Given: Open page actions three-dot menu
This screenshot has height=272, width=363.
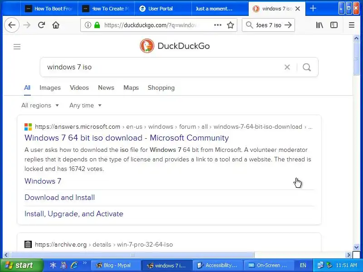Looking at the screenshot, I should [x=218, y=25].
